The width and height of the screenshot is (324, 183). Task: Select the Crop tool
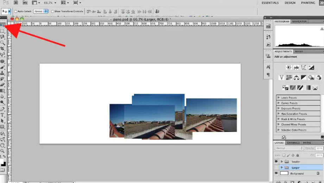pos(2,49)
